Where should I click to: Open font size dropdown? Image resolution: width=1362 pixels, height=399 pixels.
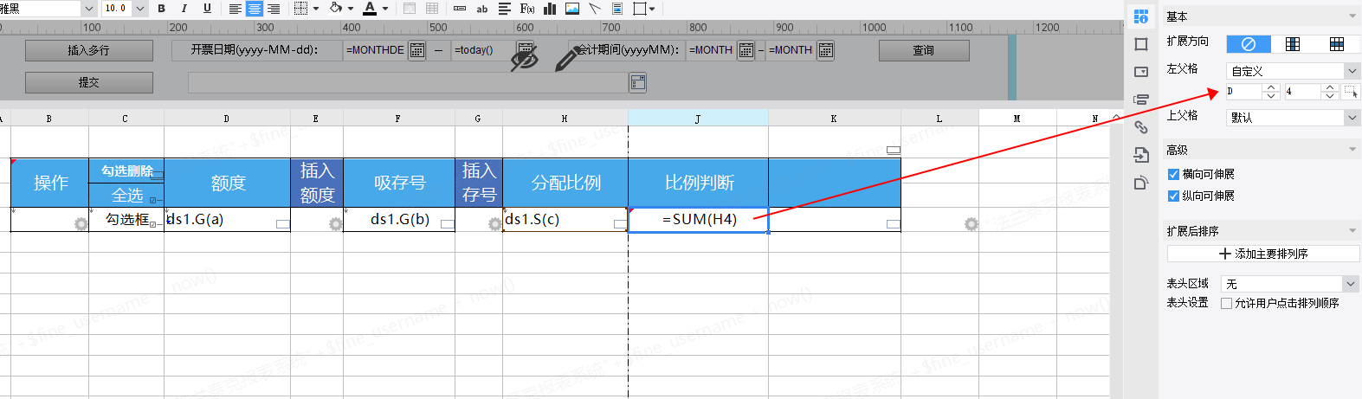[139, 9]
